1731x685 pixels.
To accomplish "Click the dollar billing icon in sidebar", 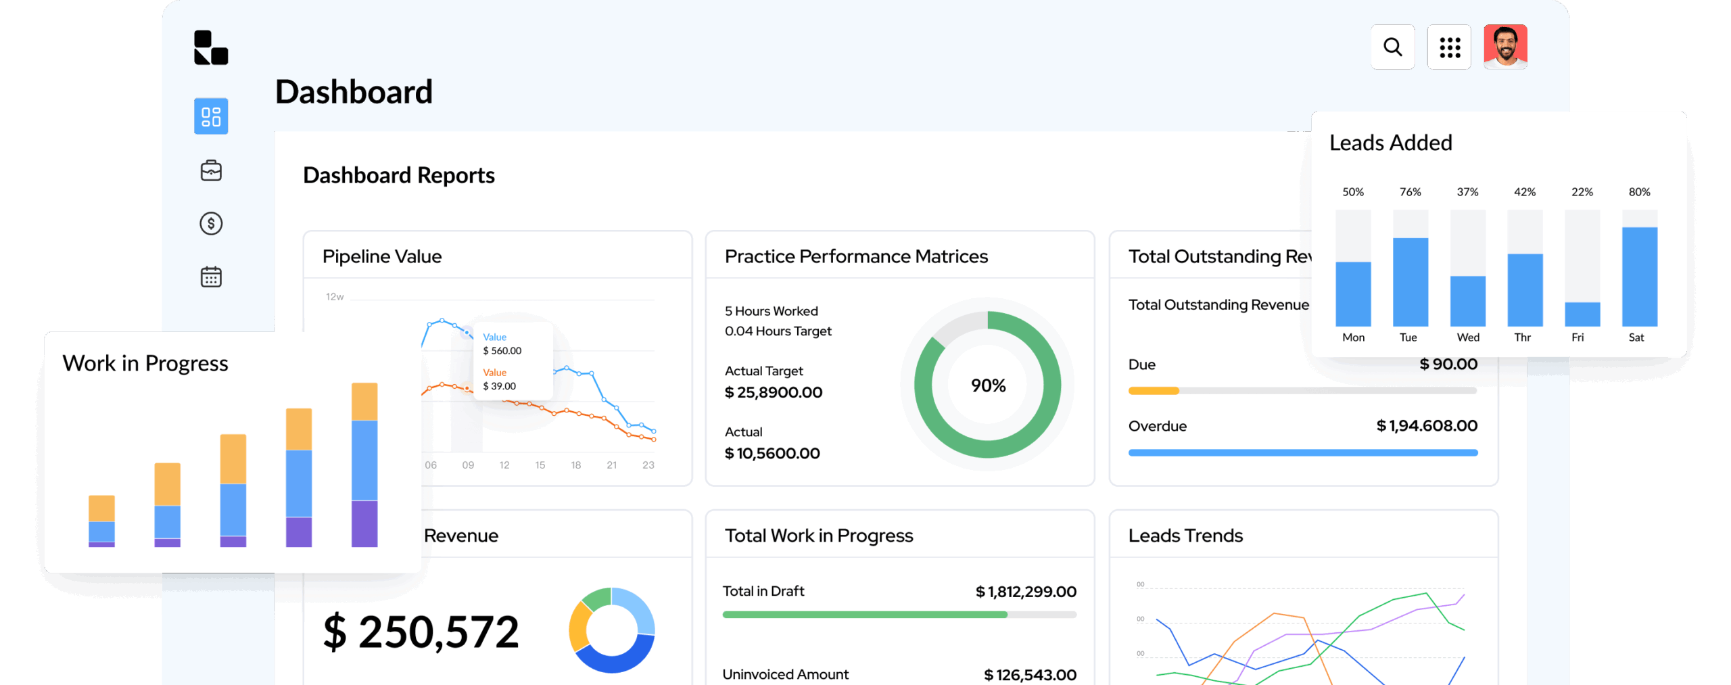I will (211, 224).
